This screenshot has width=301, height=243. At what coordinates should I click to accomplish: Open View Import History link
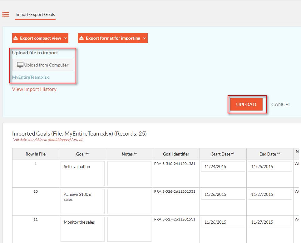34,89
